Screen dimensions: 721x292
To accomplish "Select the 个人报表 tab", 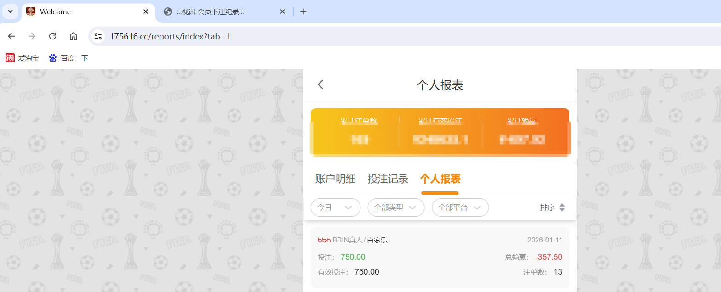I will pyautogui.click(x=440, y=179).
